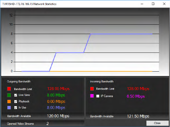Enable the IP Camera checkbox
This screenshot has height=127, width=170.
[98, 96]
